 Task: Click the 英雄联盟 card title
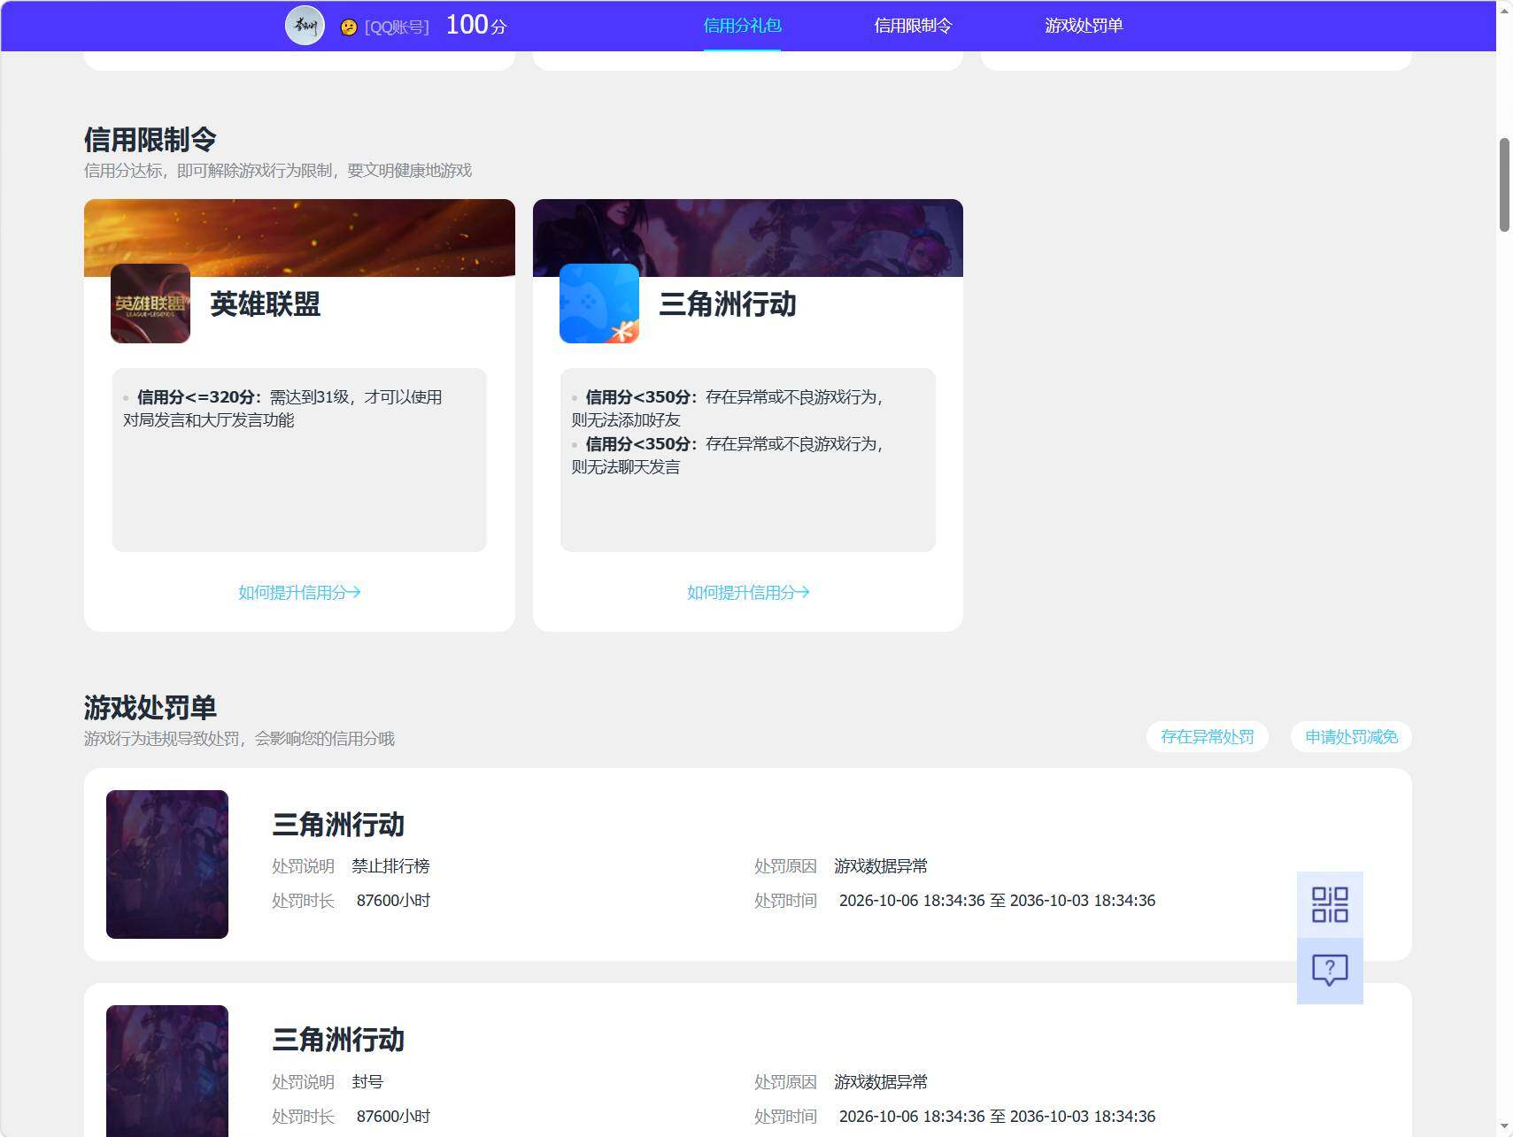pyautogui.click(x=266, y=303)
